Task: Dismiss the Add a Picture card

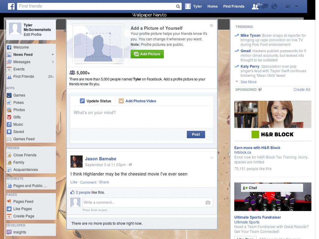Action: pyautogui.click(x=212, y=26)
